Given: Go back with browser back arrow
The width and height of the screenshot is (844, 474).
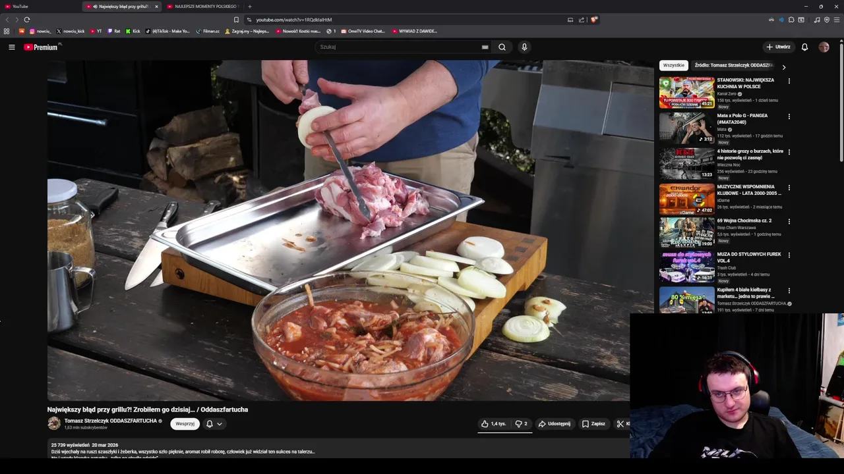Looking at the screenshot, I should pos(7,20).
